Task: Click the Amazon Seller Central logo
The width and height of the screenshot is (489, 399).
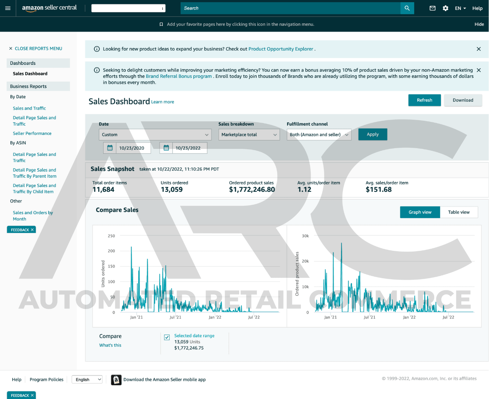Action: [49, 8]
